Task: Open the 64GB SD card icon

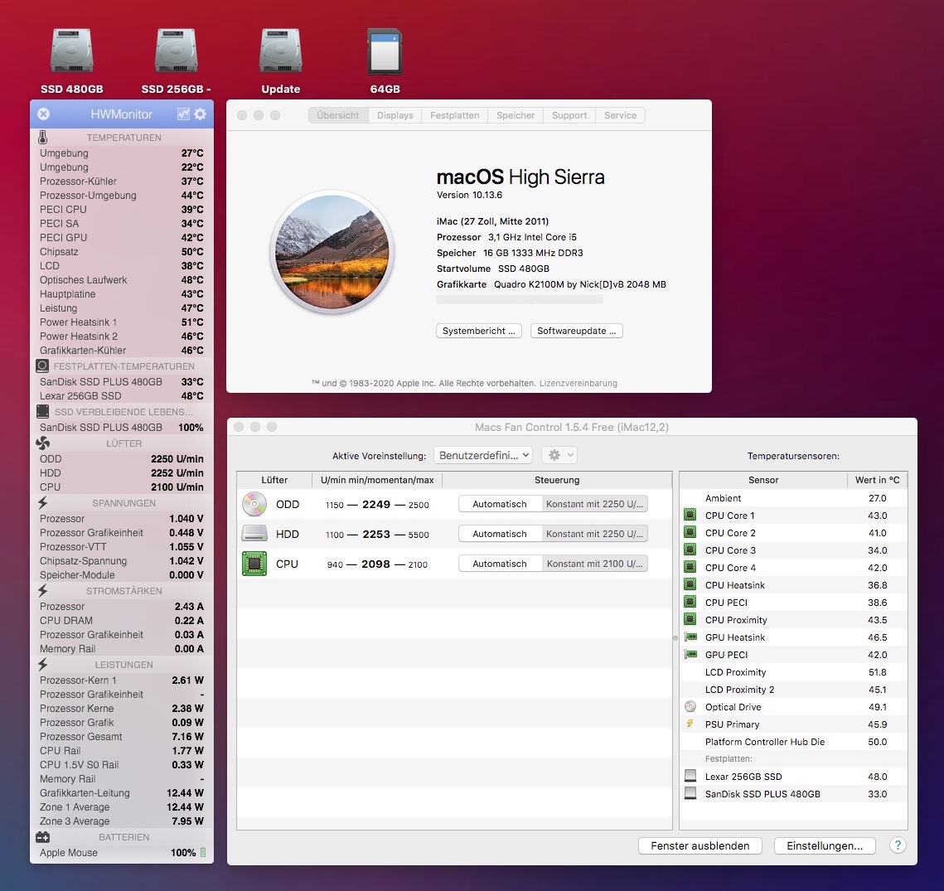Action: point(385,51)
